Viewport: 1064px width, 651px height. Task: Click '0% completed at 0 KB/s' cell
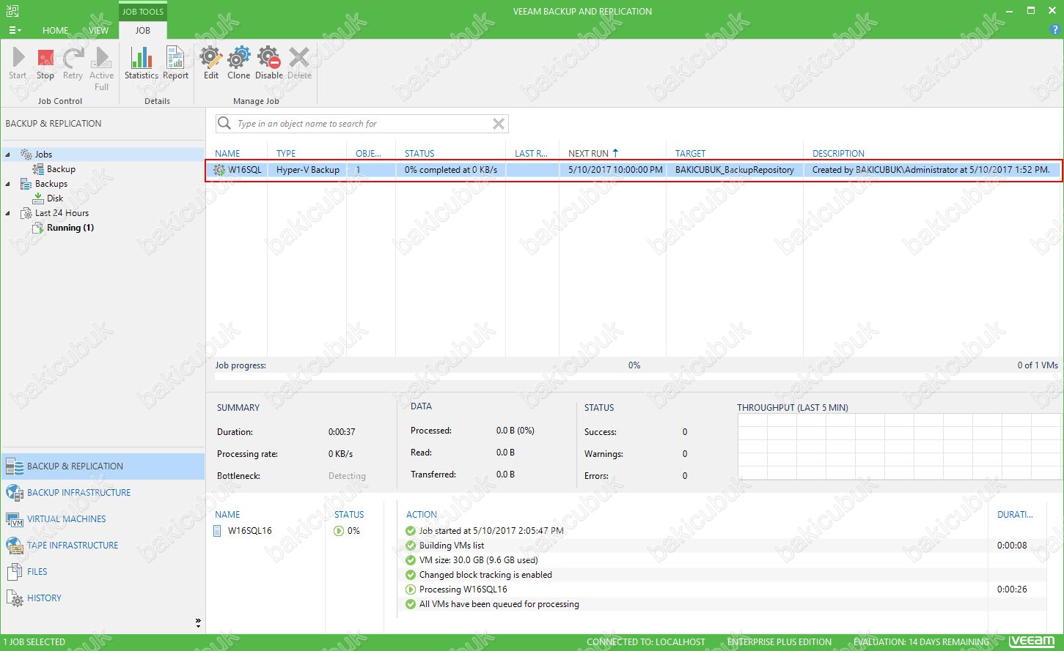point(450,170)
